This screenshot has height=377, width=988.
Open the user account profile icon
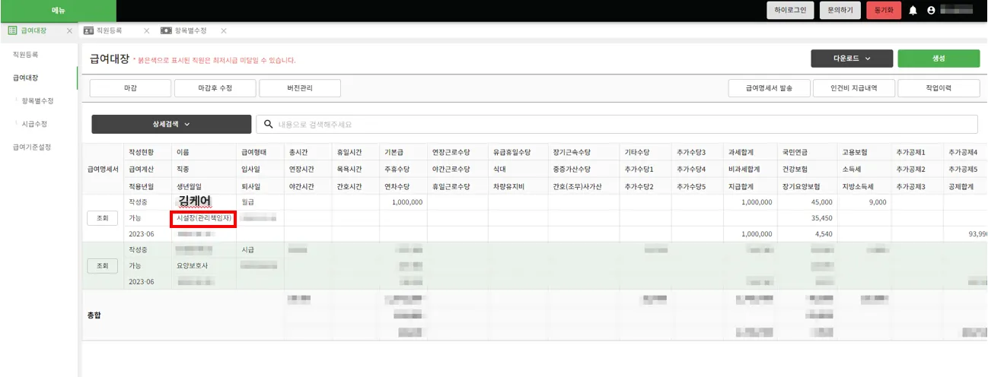tap(931, 11)
